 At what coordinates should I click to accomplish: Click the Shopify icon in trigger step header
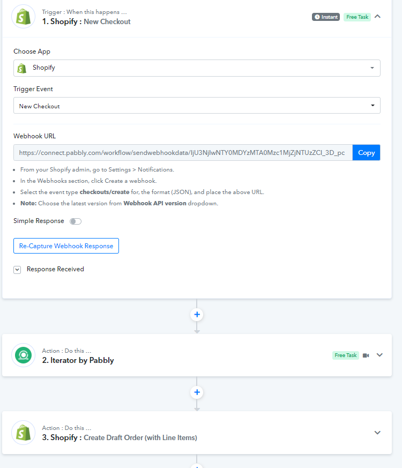23,17
